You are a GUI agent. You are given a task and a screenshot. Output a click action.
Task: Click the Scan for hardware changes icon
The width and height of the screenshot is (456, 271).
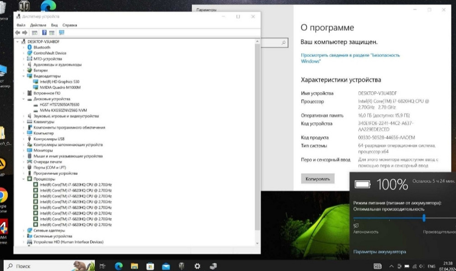pyautogui.click(x=61, y=32)
